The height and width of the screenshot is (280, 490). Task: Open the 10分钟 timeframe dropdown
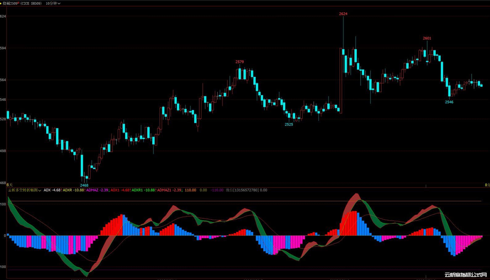[53, 3]
